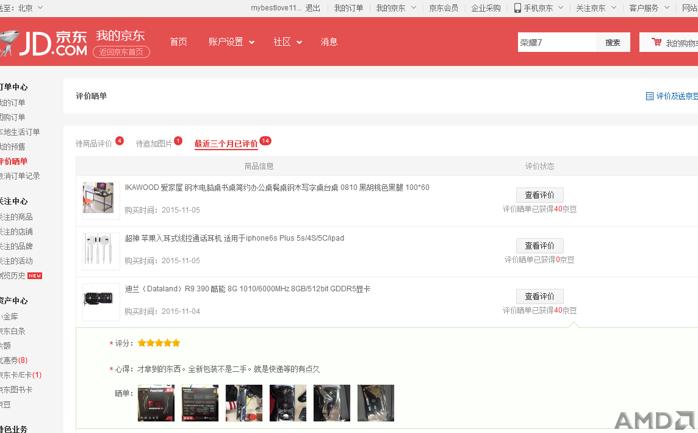Click the 我的购物车 cart button
Screen dimensions: 698x433
669,42
